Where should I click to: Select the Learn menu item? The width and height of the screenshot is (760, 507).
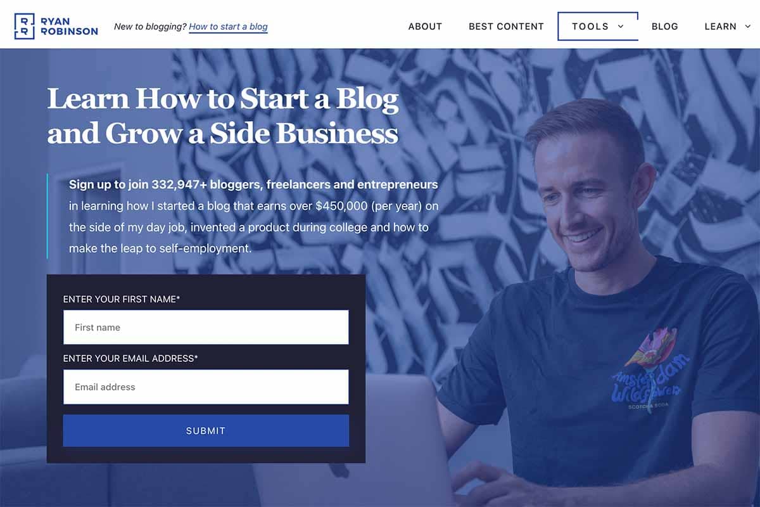pos(720,27)
